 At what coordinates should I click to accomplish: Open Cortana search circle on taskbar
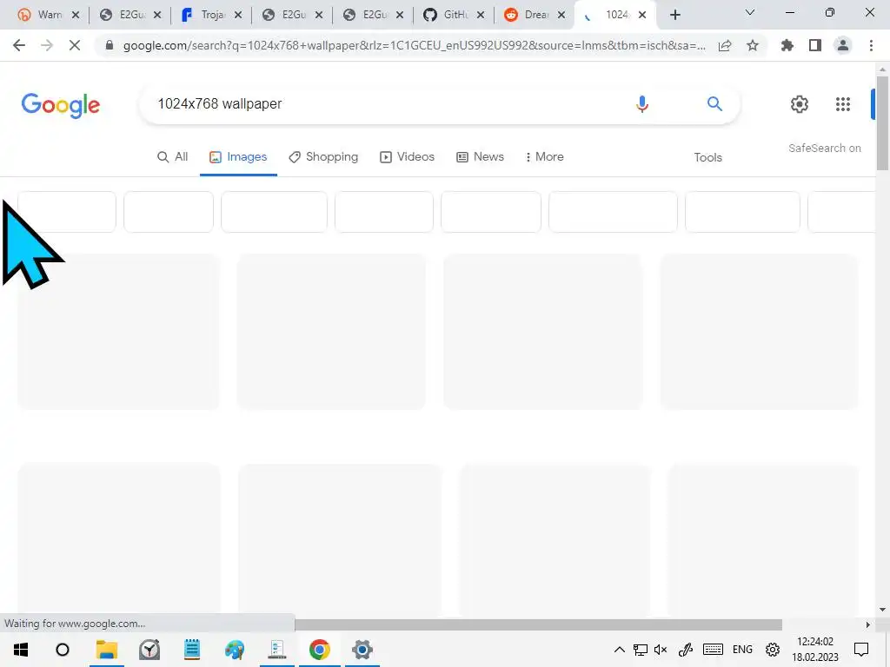63,650
